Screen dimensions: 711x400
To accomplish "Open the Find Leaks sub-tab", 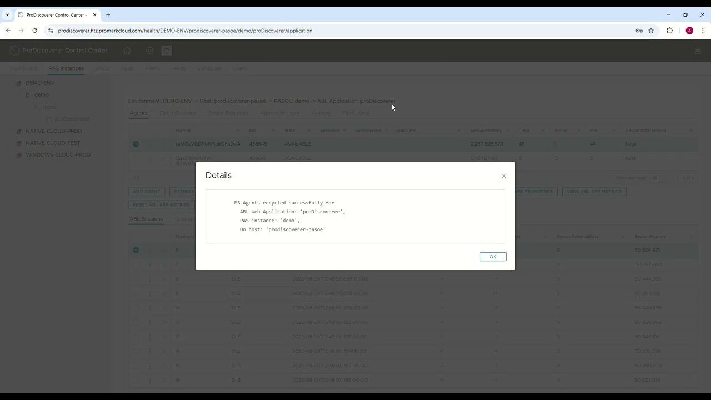I will click(x=355, y=113).
